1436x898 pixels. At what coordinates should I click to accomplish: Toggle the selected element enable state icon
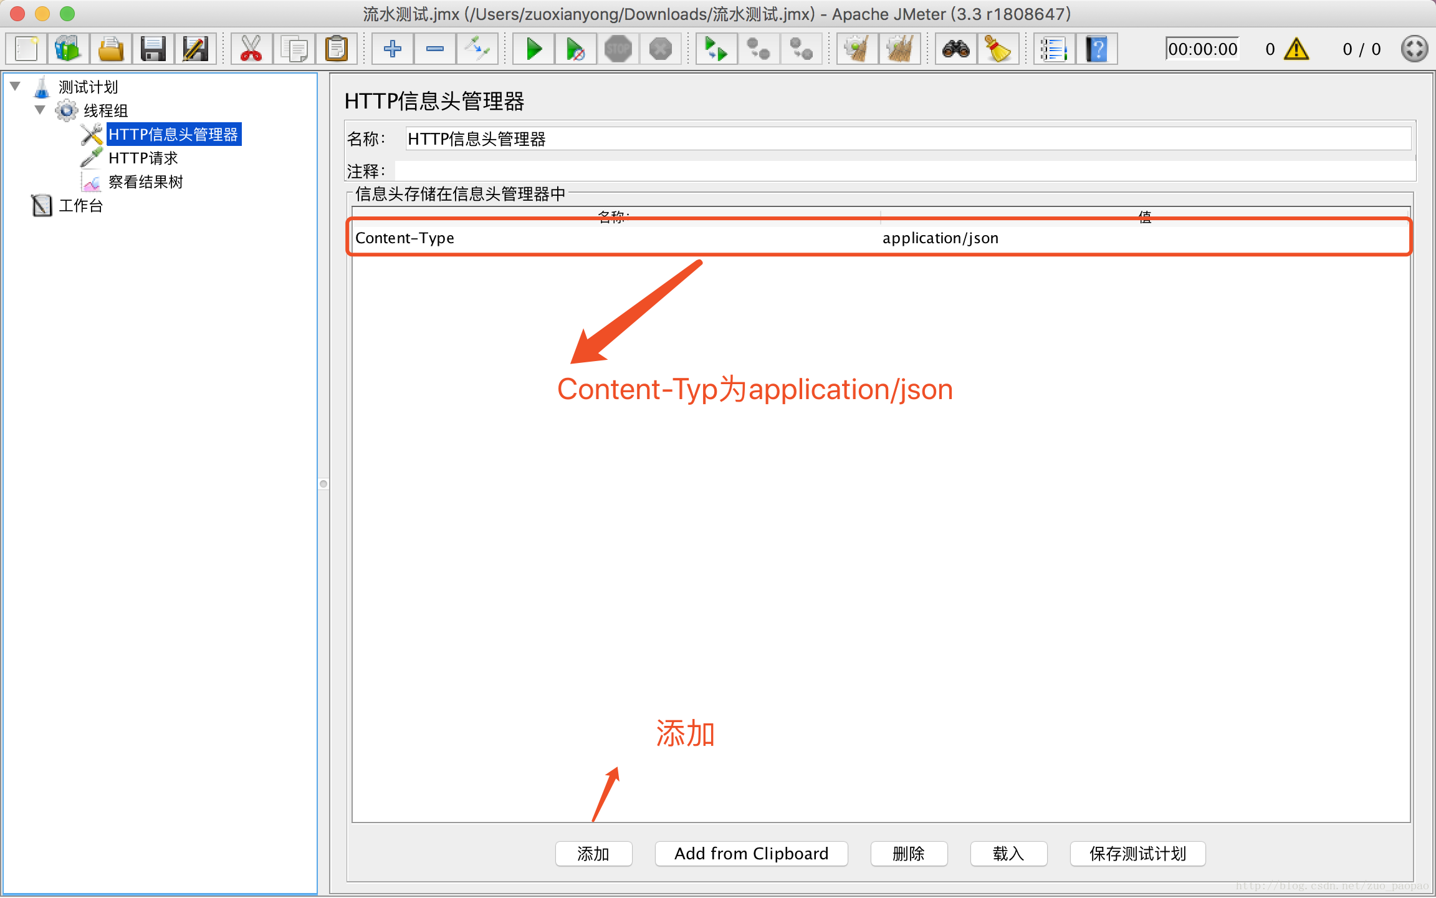(477, 49)
